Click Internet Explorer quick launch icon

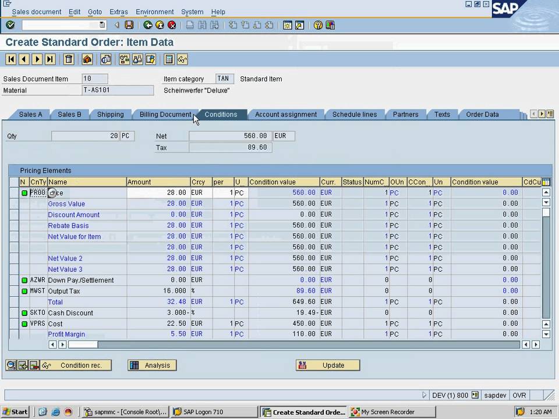tap(56, 412)
